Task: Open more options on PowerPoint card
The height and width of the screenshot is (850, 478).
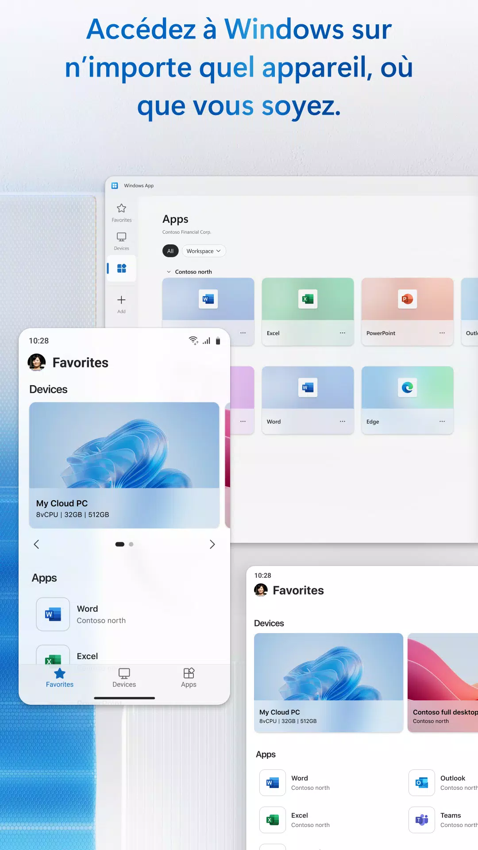Action: [442, 333]
